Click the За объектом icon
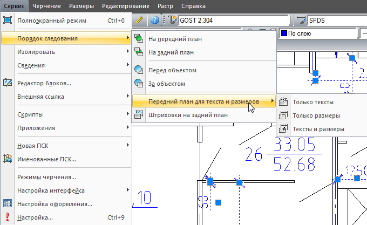 139,83
